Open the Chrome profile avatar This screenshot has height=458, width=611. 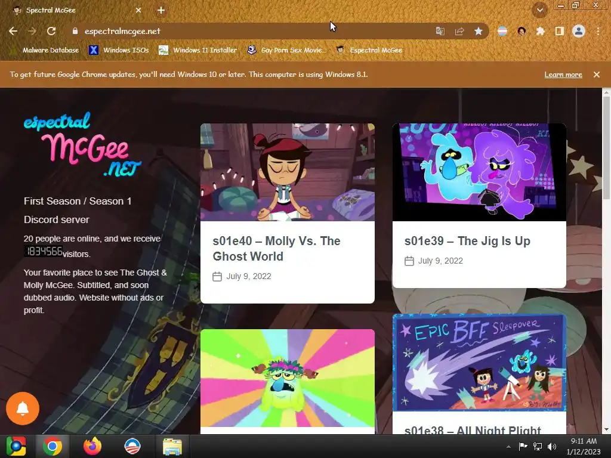(579, 31)
